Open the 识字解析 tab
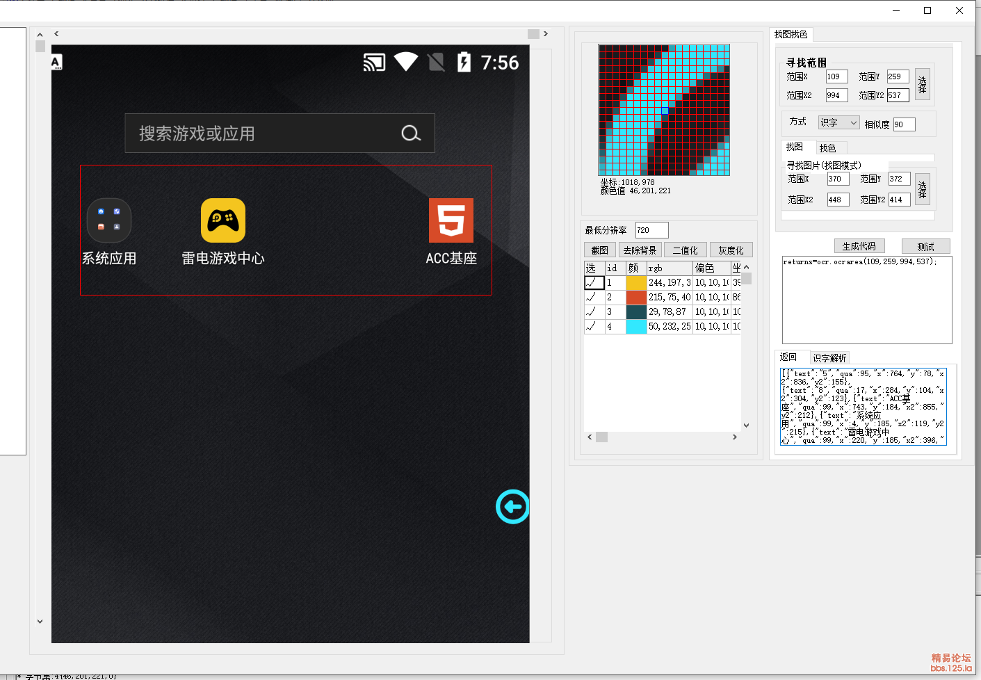 (829, 358)
